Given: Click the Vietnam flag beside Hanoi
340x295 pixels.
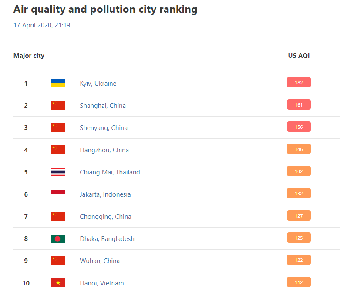Looking at the screenshot, I should [x=58, y=283].
